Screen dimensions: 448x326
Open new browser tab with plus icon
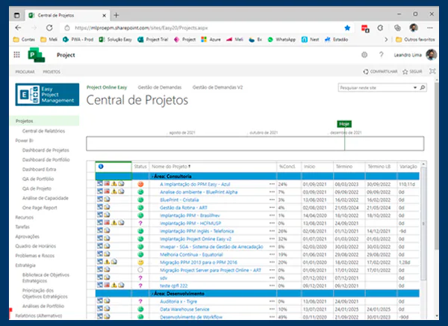tap(116, 15)
